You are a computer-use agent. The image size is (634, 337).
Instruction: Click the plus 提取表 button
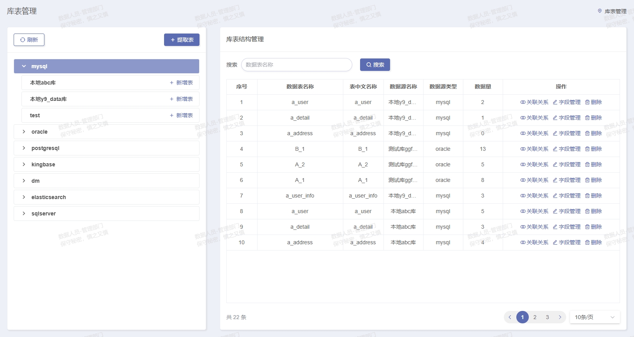click(182, 40)
